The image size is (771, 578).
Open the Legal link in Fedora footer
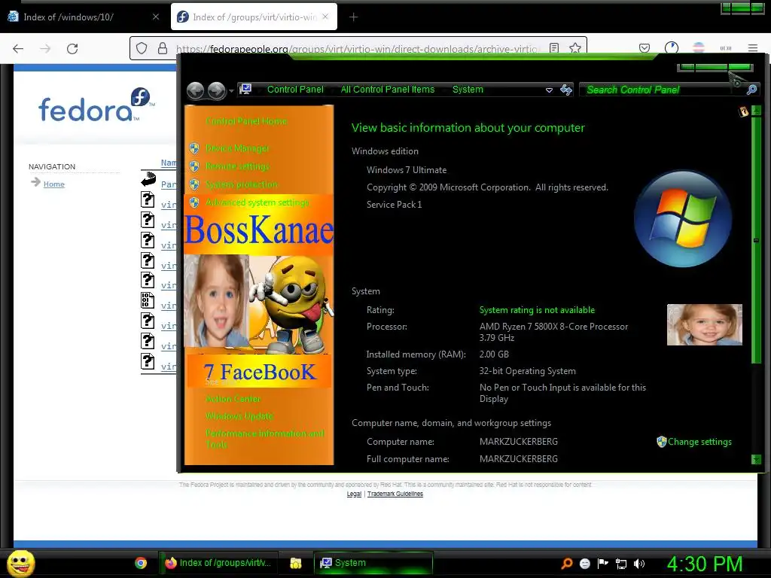(x=354, y=494)
